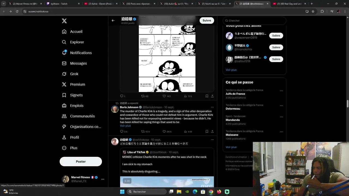Image resolution: width=349 pixels, height=196 pixels.
Task: Open options for Juifs de France trend
Action: (x=281, y=91)
